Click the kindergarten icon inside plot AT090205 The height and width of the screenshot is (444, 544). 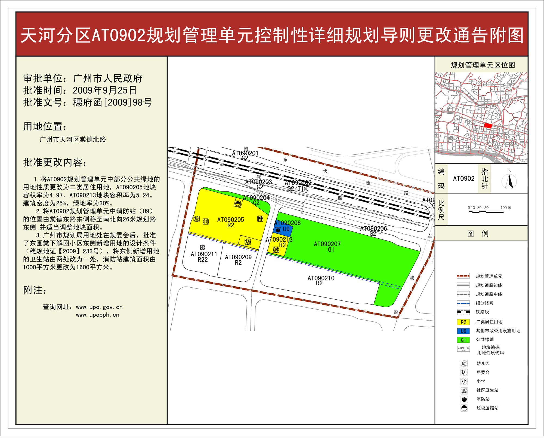(248, 242)
